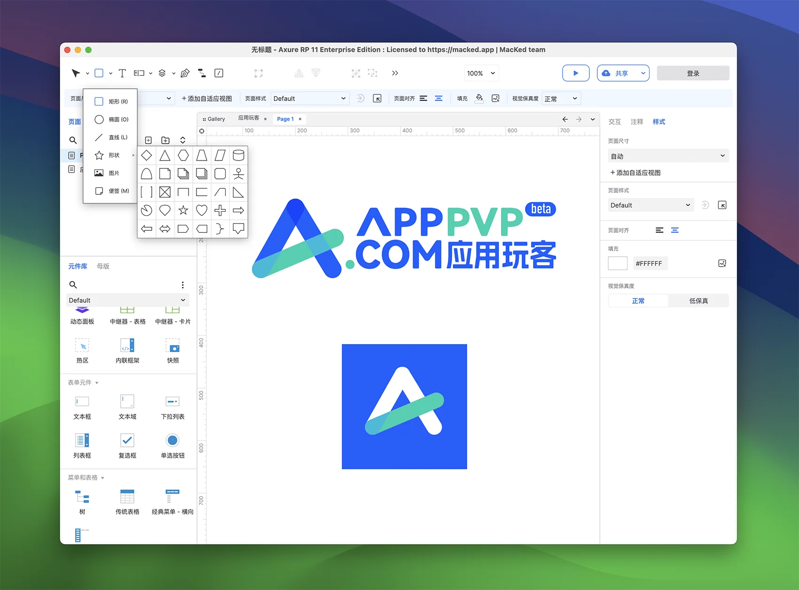
Task: Click the image fill icon in right panel
Action: (722, 264)
